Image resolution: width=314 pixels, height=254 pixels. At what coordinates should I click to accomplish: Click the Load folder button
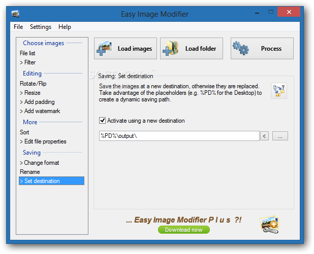[x=192, y=48]
